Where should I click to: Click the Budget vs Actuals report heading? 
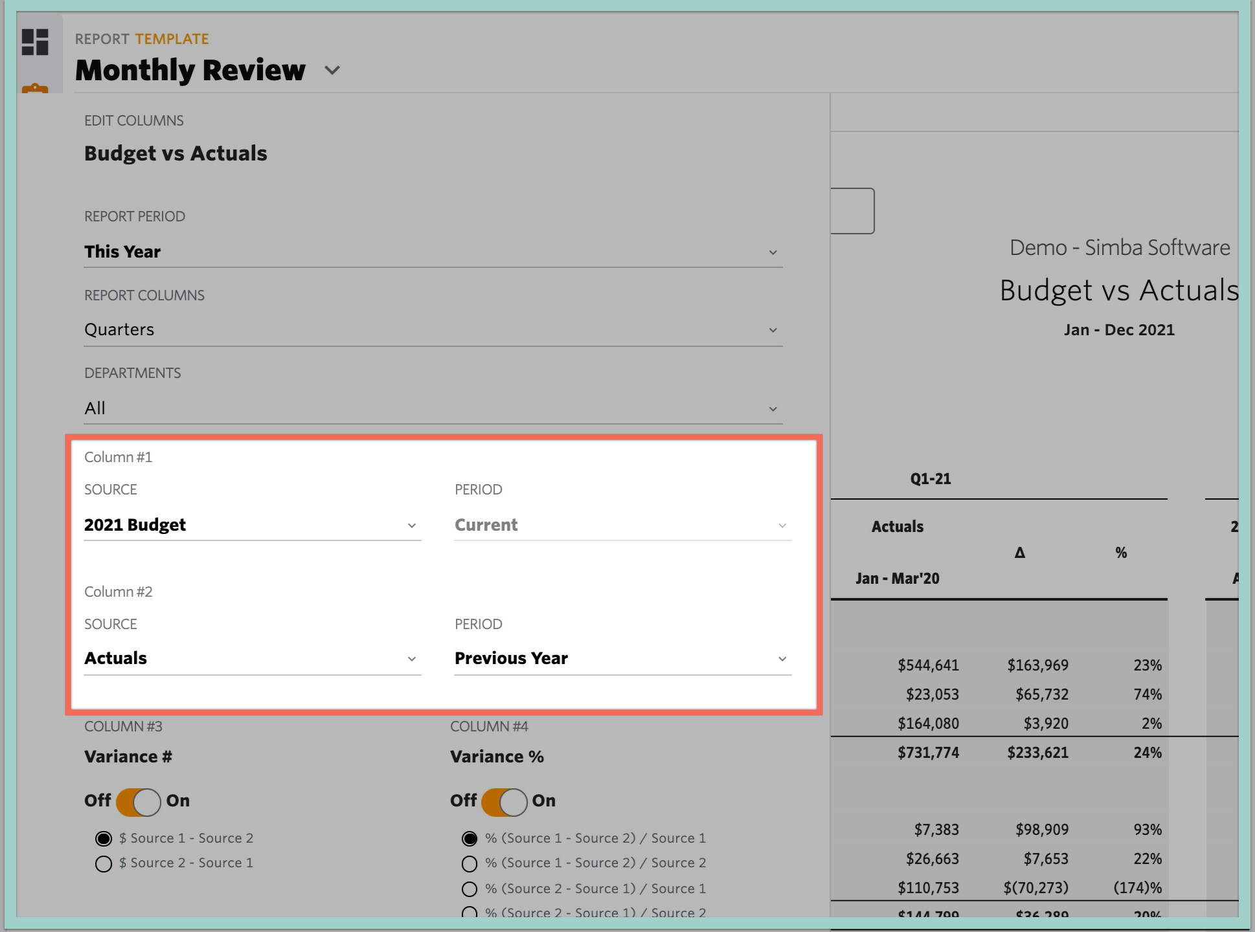tap(1119, 290)
